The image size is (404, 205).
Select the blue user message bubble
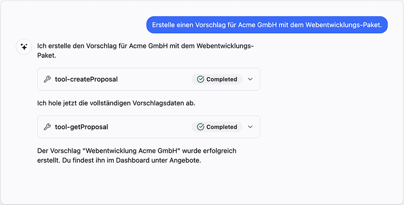(x=267, y=25)
